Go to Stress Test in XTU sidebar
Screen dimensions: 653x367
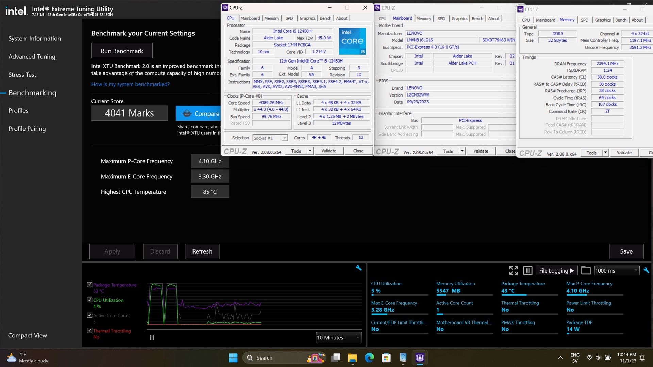point(22,75)
